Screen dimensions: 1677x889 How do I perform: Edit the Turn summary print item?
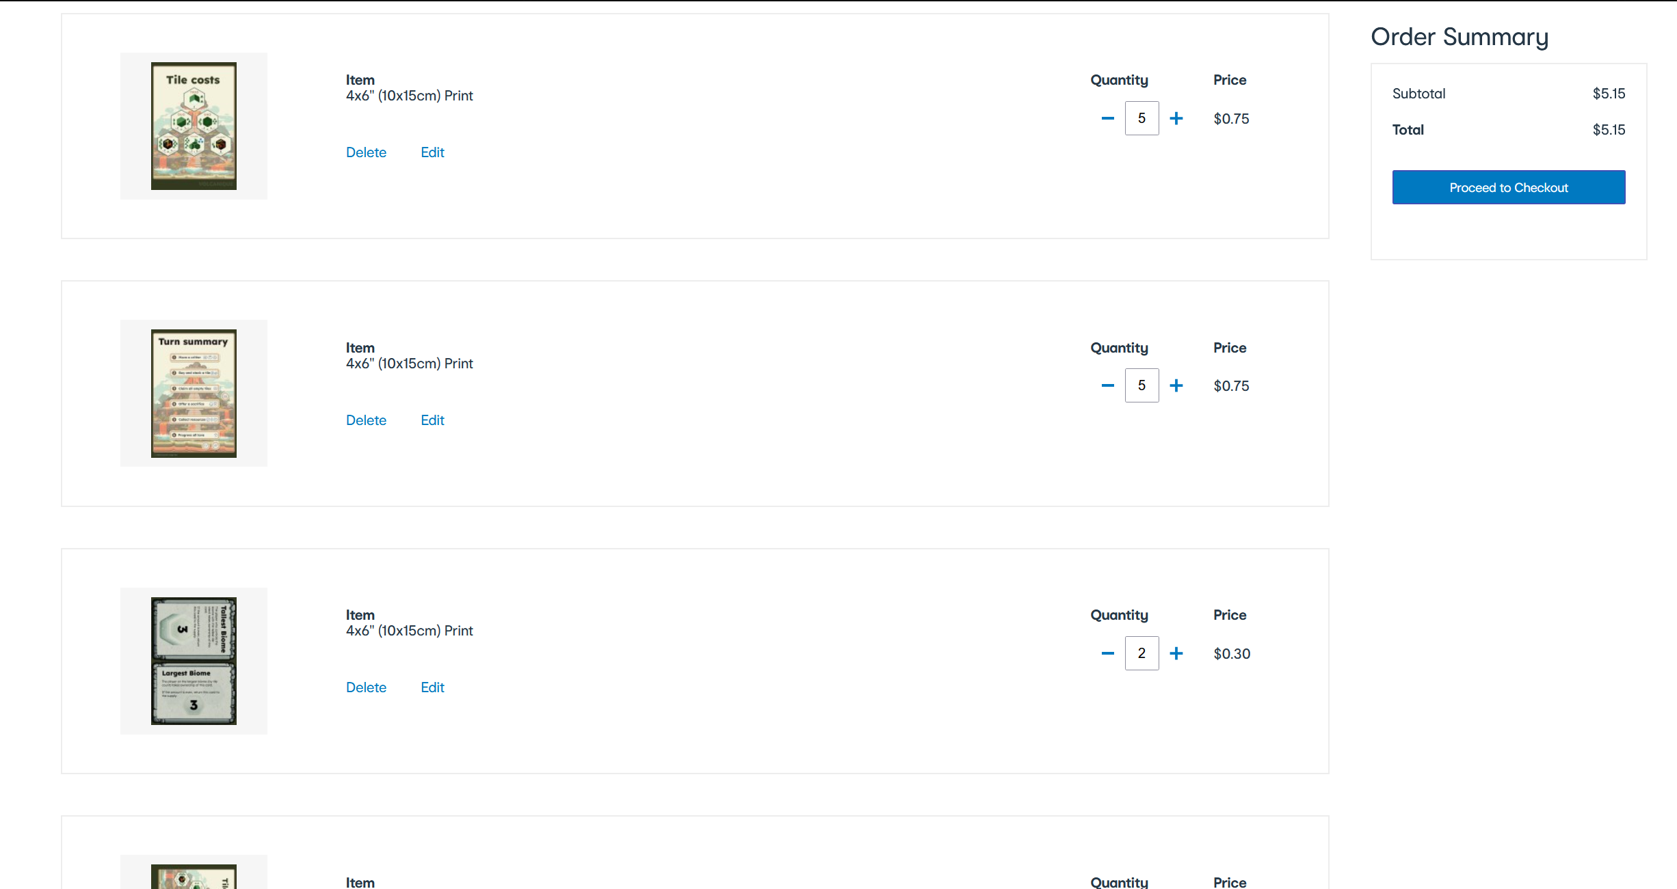(432, 420)
